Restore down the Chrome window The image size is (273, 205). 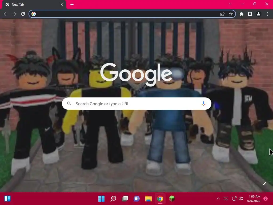255,4
